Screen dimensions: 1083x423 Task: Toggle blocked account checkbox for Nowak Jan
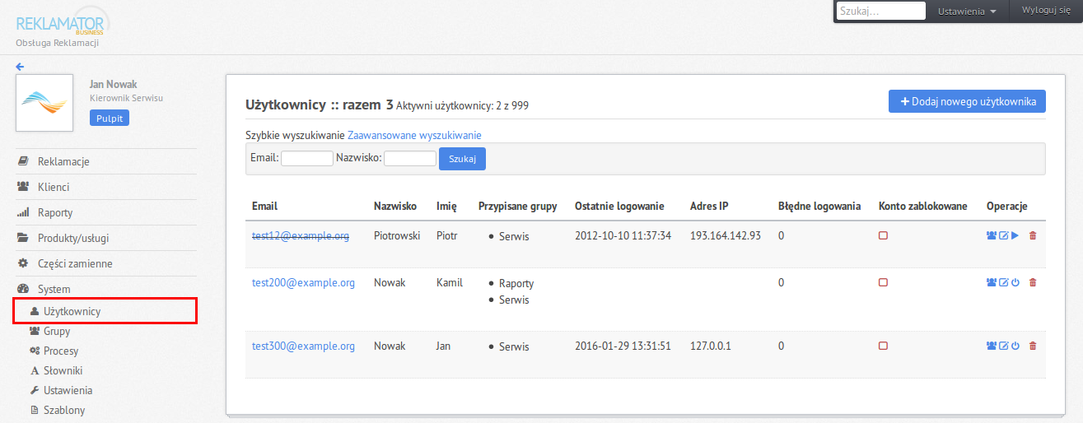pos(883,346)
